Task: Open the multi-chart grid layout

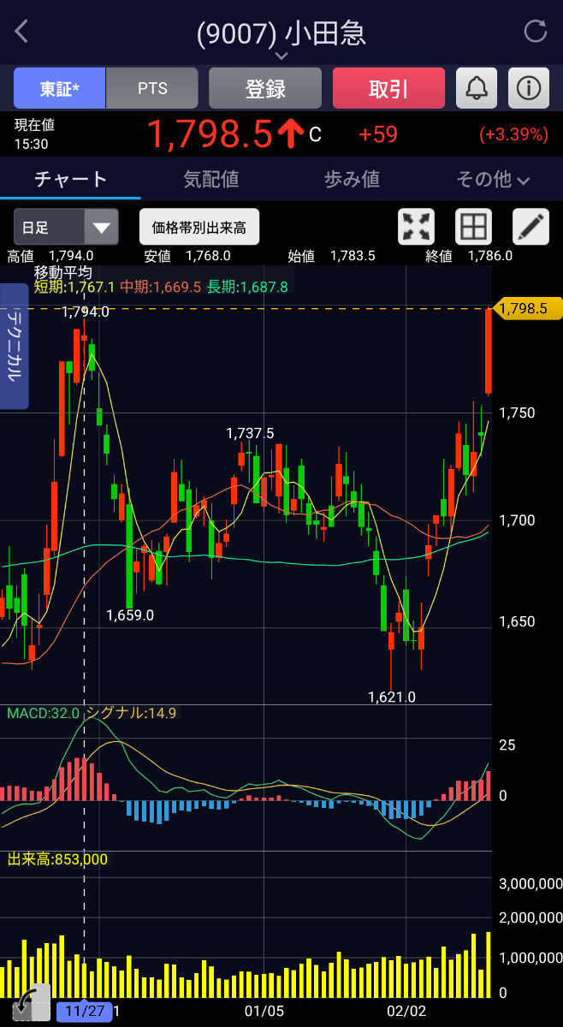Action: coord(473,227)
